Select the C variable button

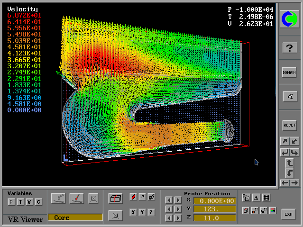[38, 202]
